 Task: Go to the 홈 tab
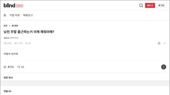(x=5, y=15)
